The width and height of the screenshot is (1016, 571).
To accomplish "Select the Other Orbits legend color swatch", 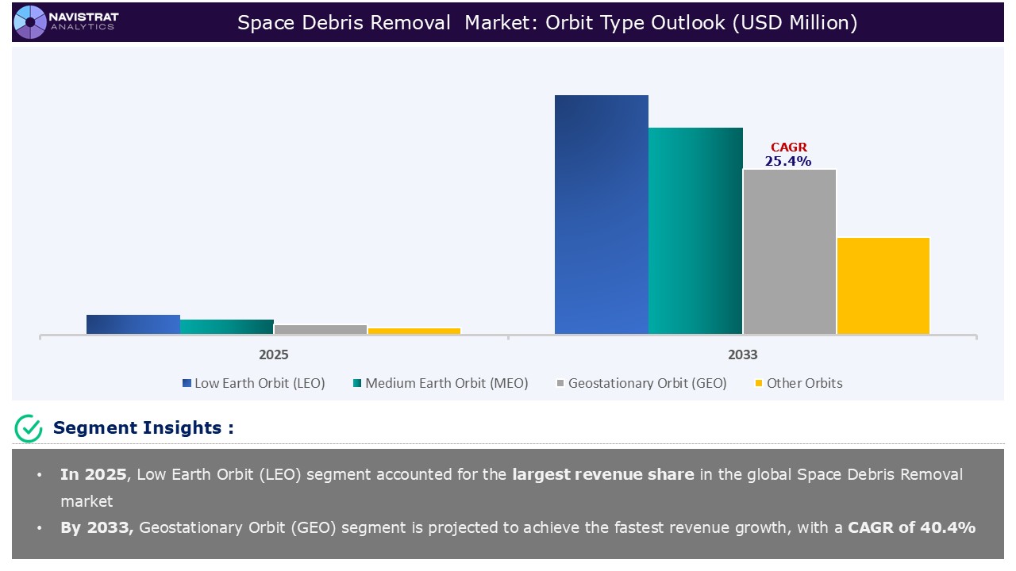I will coord(759,384).
